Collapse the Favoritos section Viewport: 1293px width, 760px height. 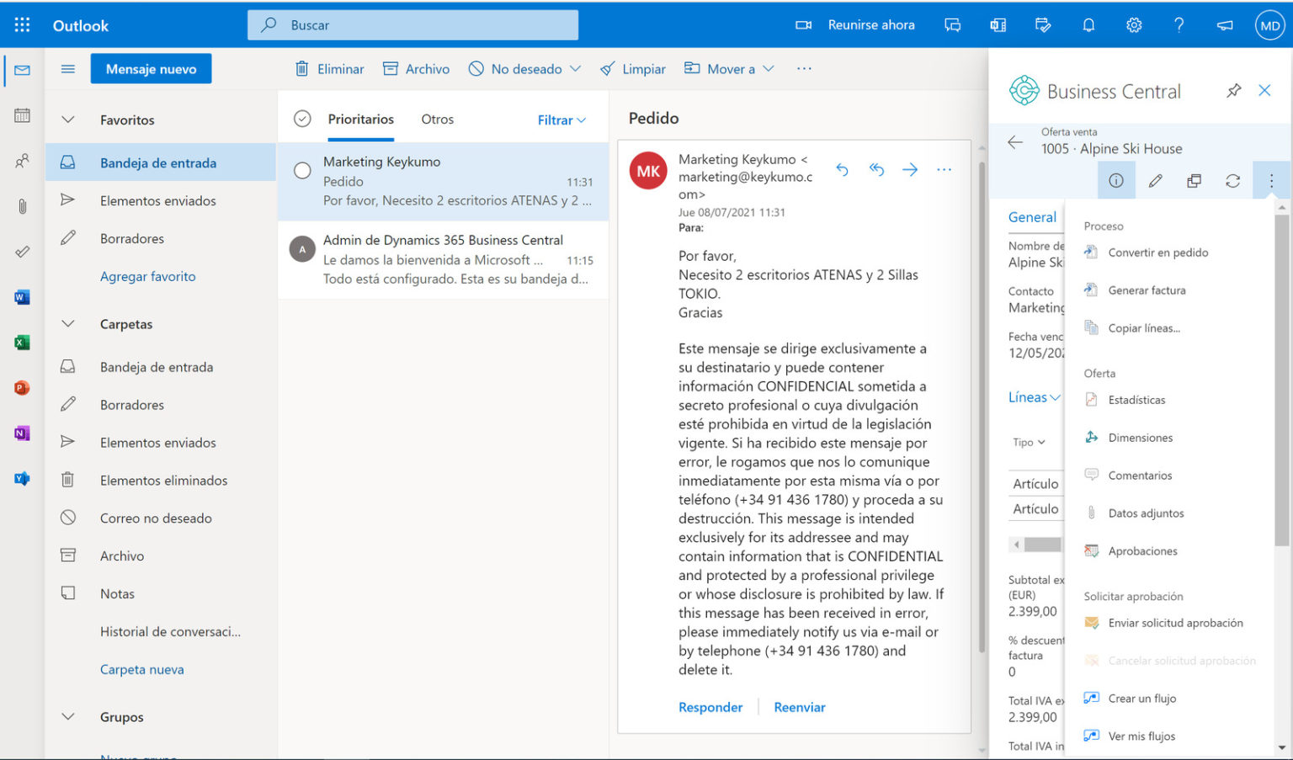[67, 120]
